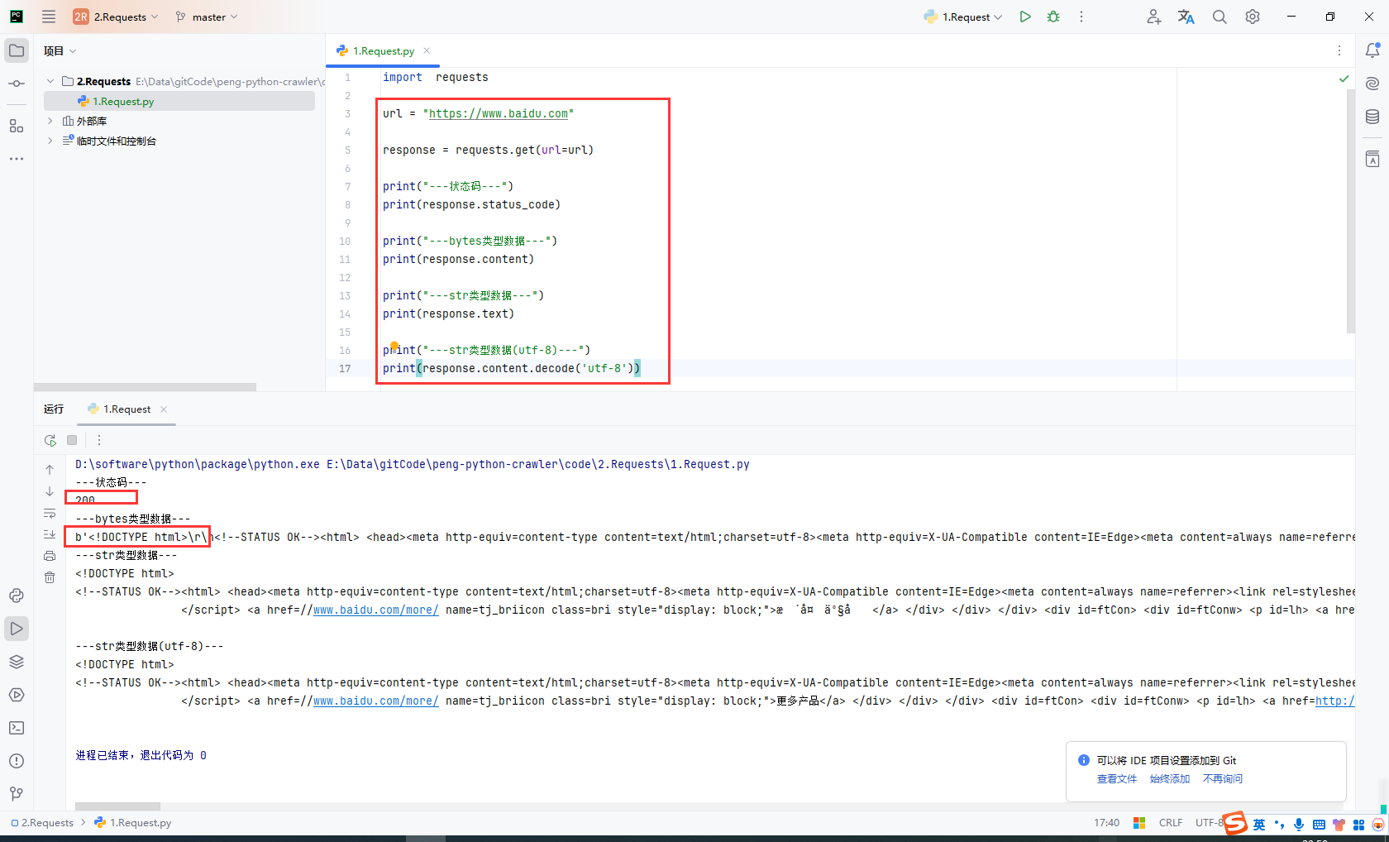The width and height of the screenshot is (1389, 842).
Task: Click the Run console horizontal scrollbar
Action: pos(117,806)
